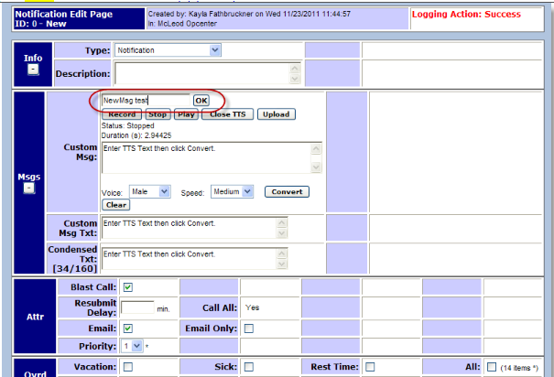
Task: Check the Vacation override checkbox
Action: point(128,367)
